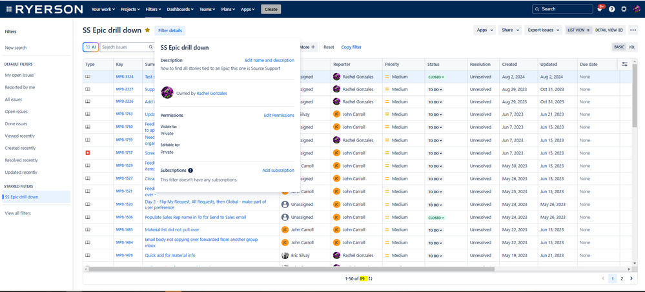
Task: Click the RYERSON logo
Action: pos(49,9)
